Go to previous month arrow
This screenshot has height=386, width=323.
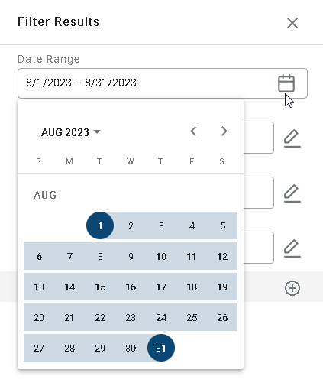193,131
